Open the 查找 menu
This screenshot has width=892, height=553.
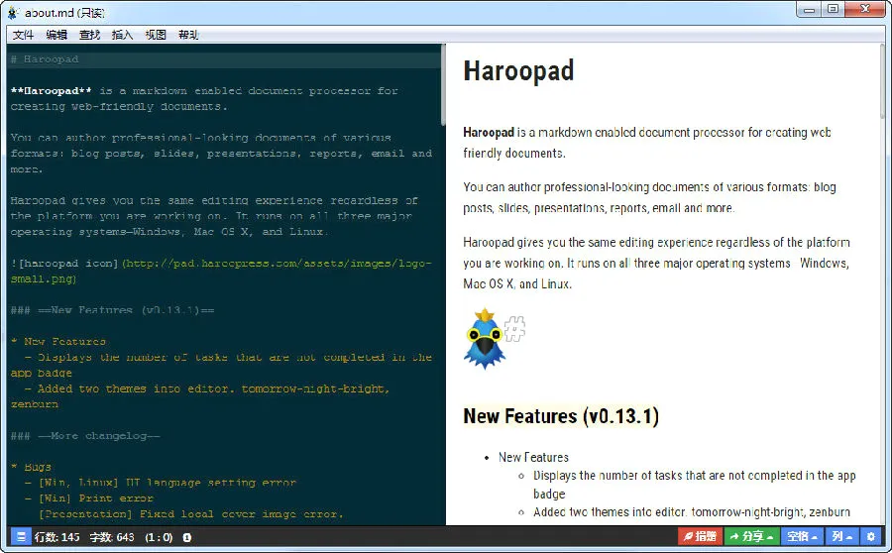click(89, 35)
